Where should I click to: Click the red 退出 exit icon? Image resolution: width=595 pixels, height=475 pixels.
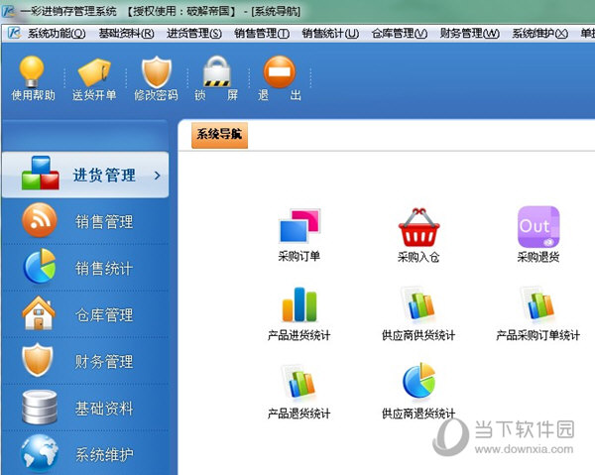pos(280,72)
